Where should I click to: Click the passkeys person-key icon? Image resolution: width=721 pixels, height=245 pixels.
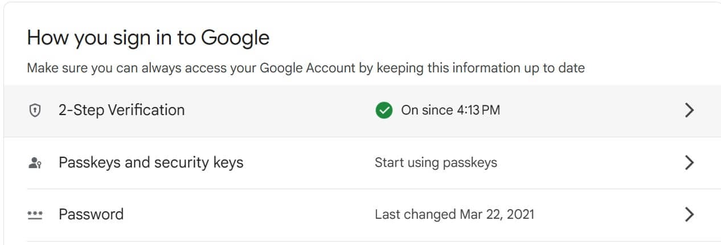[x=35, y=163]
